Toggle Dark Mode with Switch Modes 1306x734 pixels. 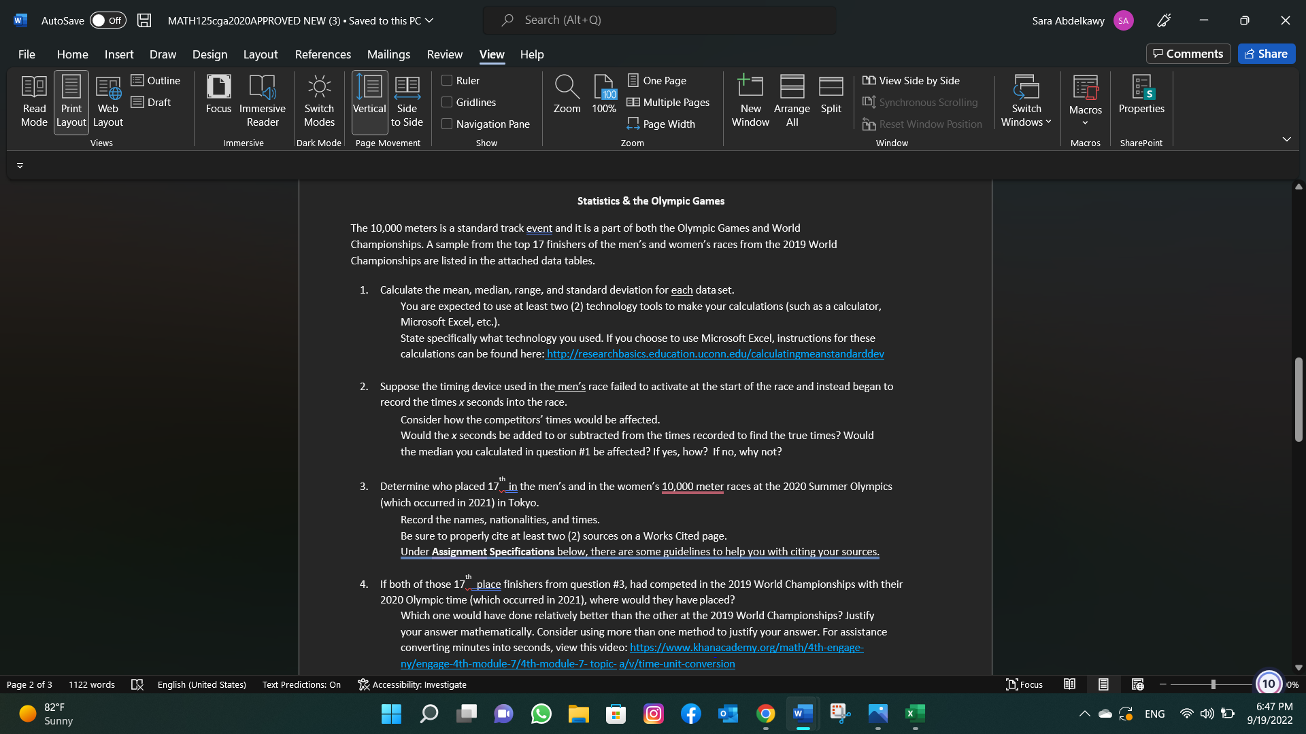click(x=319, y=101)
